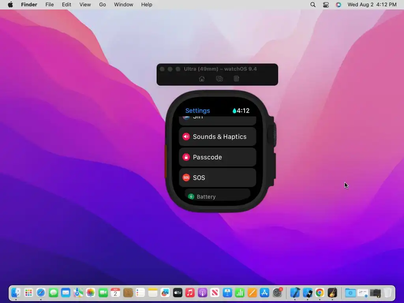The height and width of the screenshot is (303, 404).
Task: Open Reminders from the Dock
Action: [140, 293]
